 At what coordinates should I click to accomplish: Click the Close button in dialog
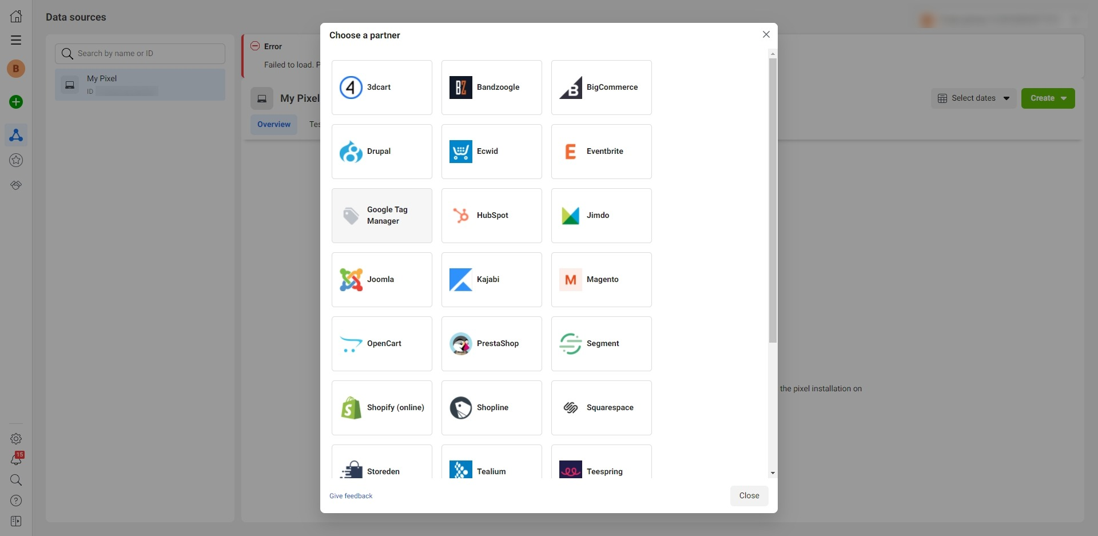tap(749, 496)
